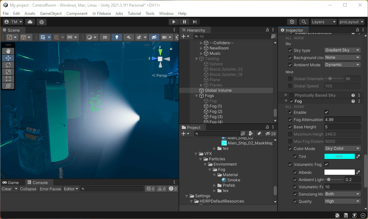The height and width of the screenshot is (219, 368).
Task: Click the HDR Tint color swatch
Action: (339, 157)
